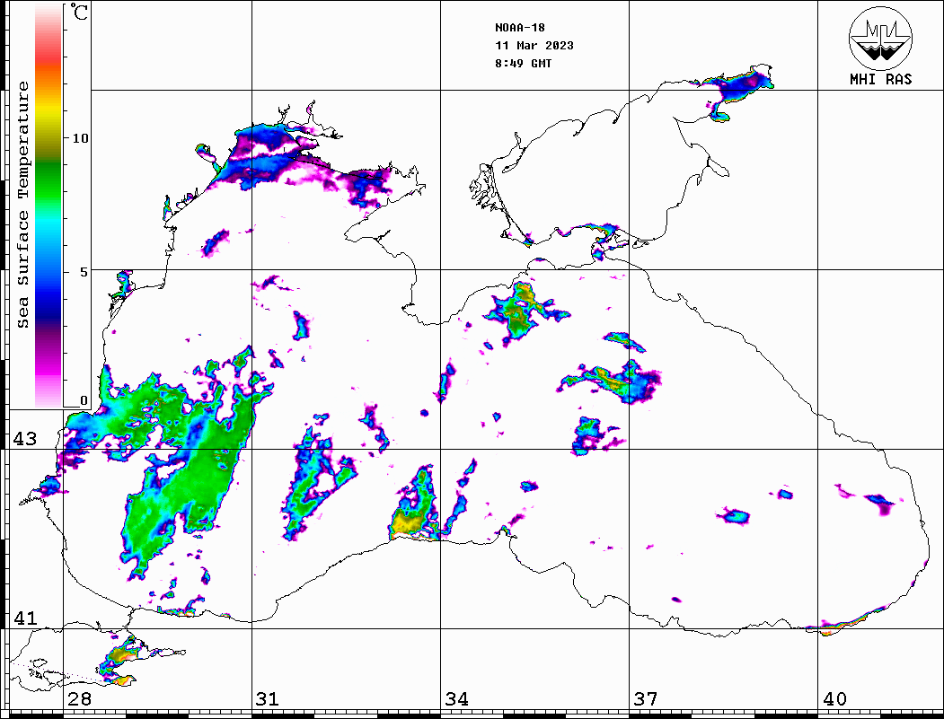
Task: Click the °C unit label
Action: [x=79, y=12]
